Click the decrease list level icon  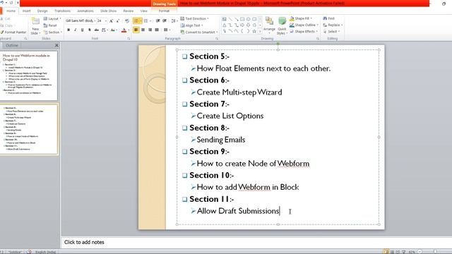[x=157, y=21]
